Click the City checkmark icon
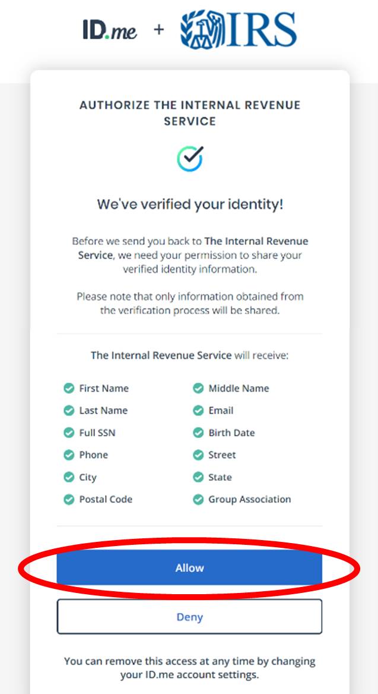The width and height of the screenshot is (378, 694). click(69, 478)
